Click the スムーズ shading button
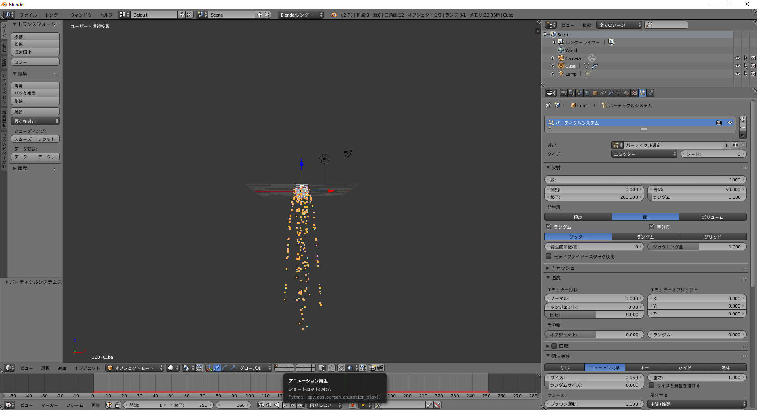 23,139
